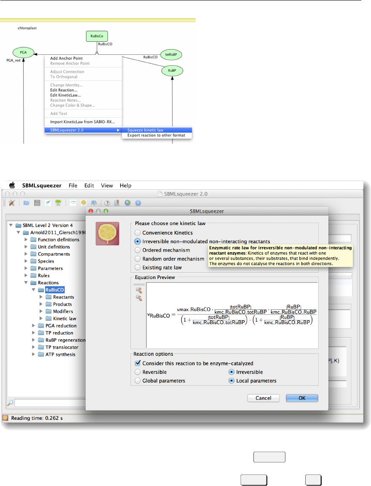
Task: Click the yellow lemon toolbar icon
Action: 83,203
